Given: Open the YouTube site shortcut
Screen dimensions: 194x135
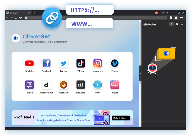Looking at the screenshot, I should (x=30, y=64).
